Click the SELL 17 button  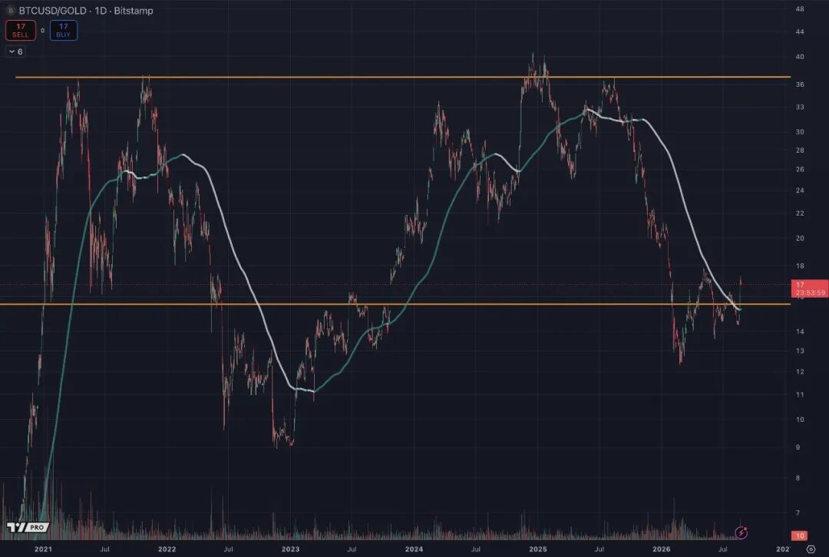(21, 30)
